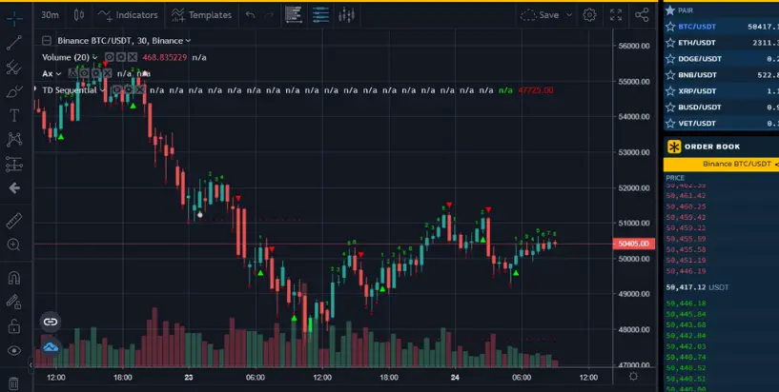
Task: Select the DOGE/USDT pair row
Action: (722, 59)
